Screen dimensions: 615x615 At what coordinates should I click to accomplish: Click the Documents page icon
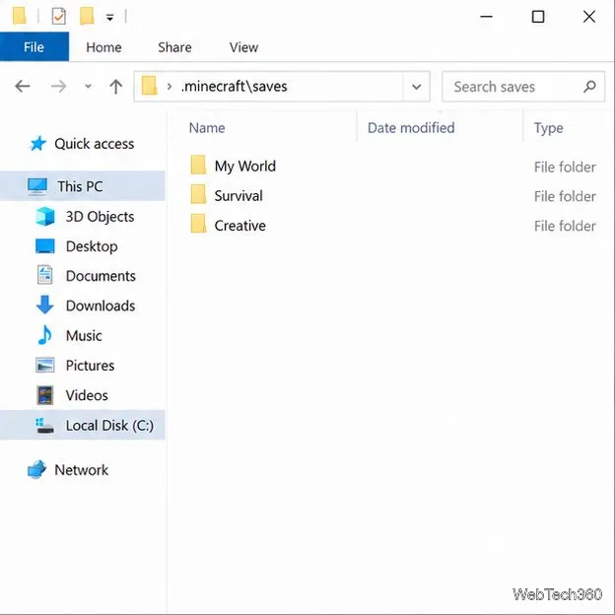click(44, 275)
